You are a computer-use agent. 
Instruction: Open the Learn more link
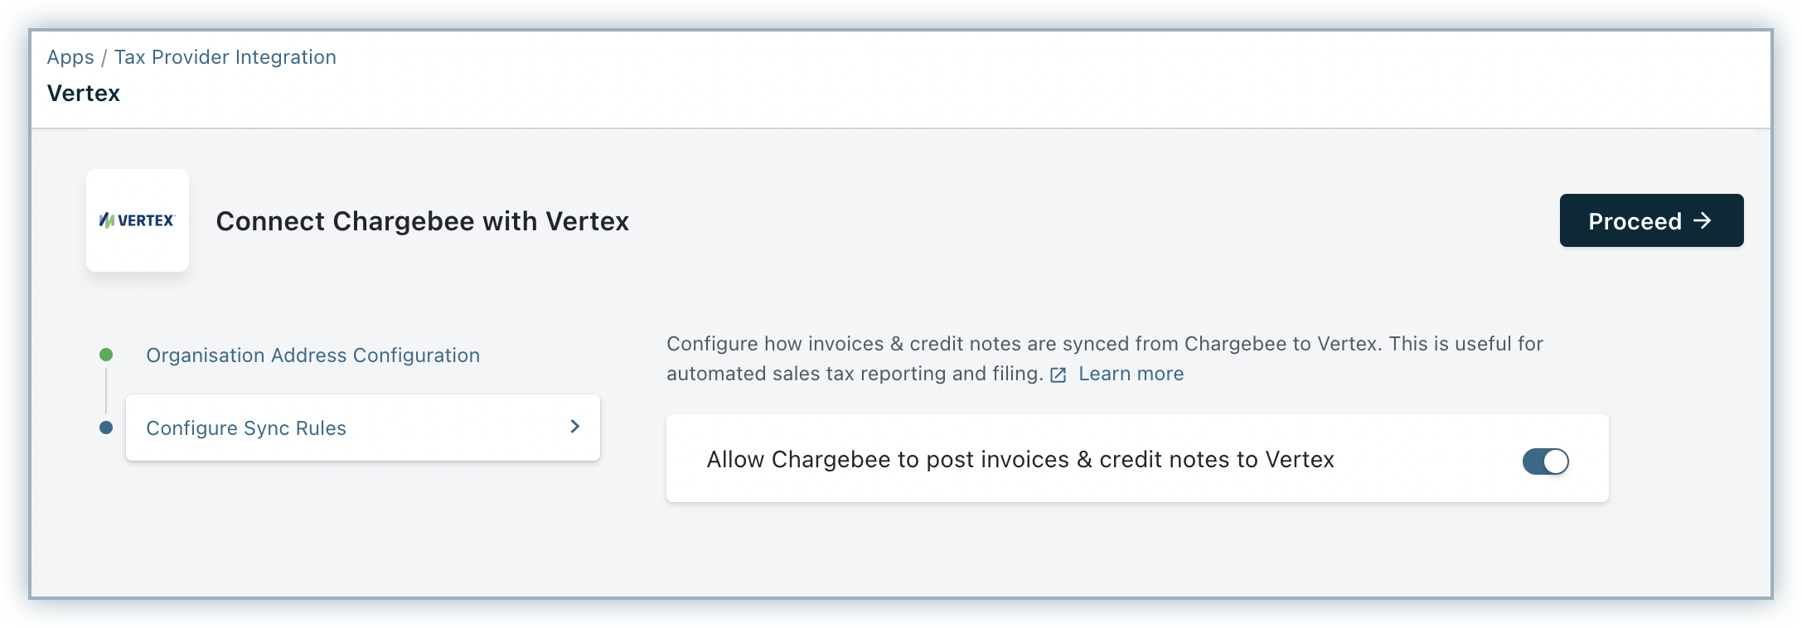(x=1131, y=374)
